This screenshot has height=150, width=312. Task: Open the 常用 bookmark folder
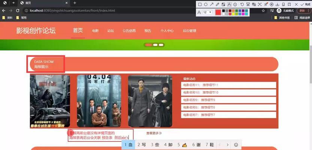21,18
